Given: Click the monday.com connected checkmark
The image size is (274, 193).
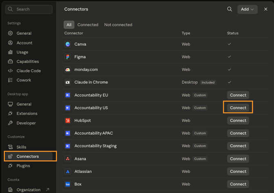Looking at the screenshot, I should coord(229,70).
